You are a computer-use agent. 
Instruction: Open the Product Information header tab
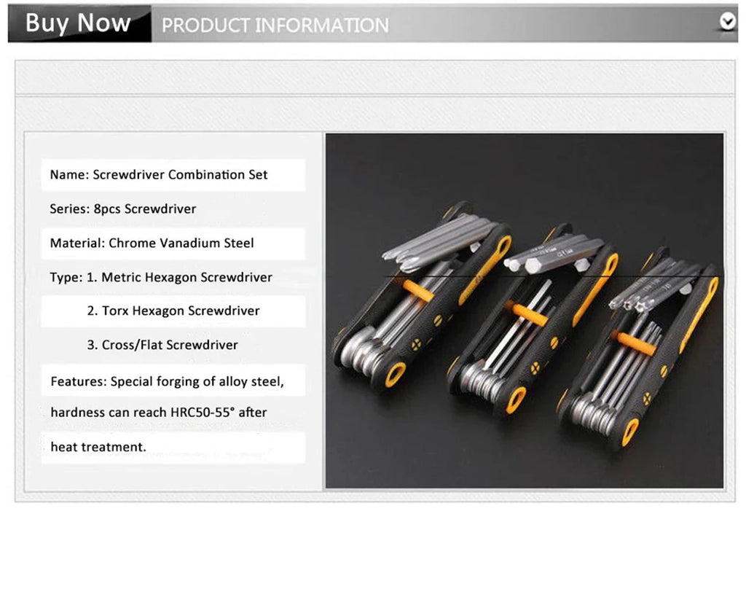click(275, 26)
